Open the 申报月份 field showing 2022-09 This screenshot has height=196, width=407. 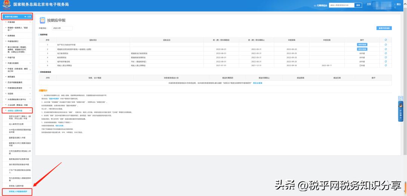(62, 28)
